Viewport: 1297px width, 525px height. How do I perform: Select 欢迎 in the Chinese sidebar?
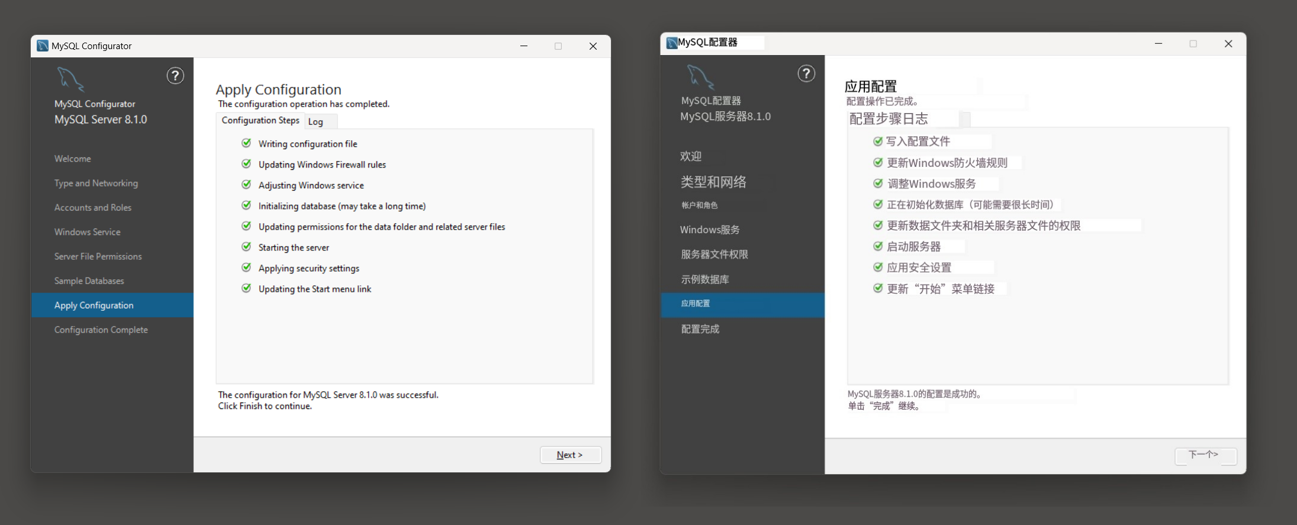(691, 156)
